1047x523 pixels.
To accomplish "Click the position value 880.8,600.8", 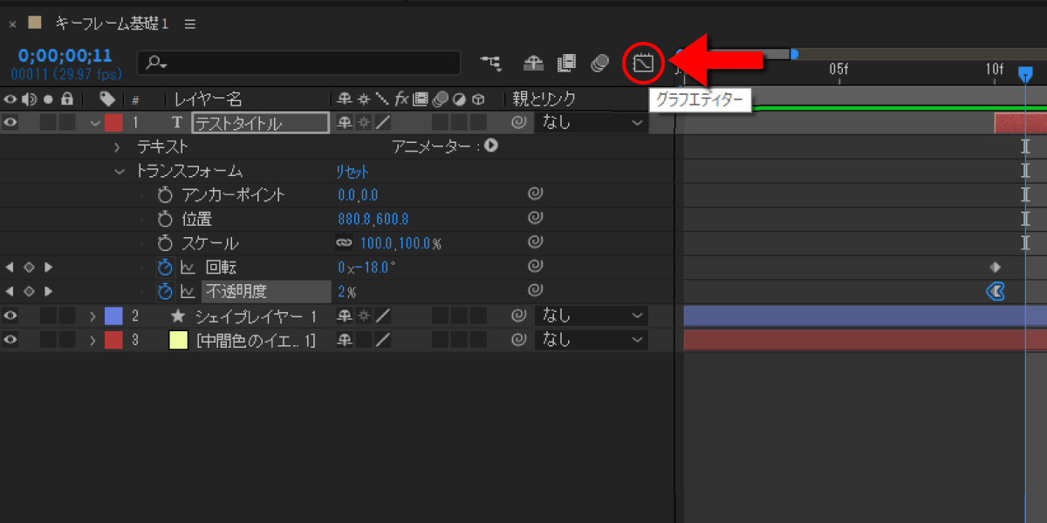I will tap(373, 219).
